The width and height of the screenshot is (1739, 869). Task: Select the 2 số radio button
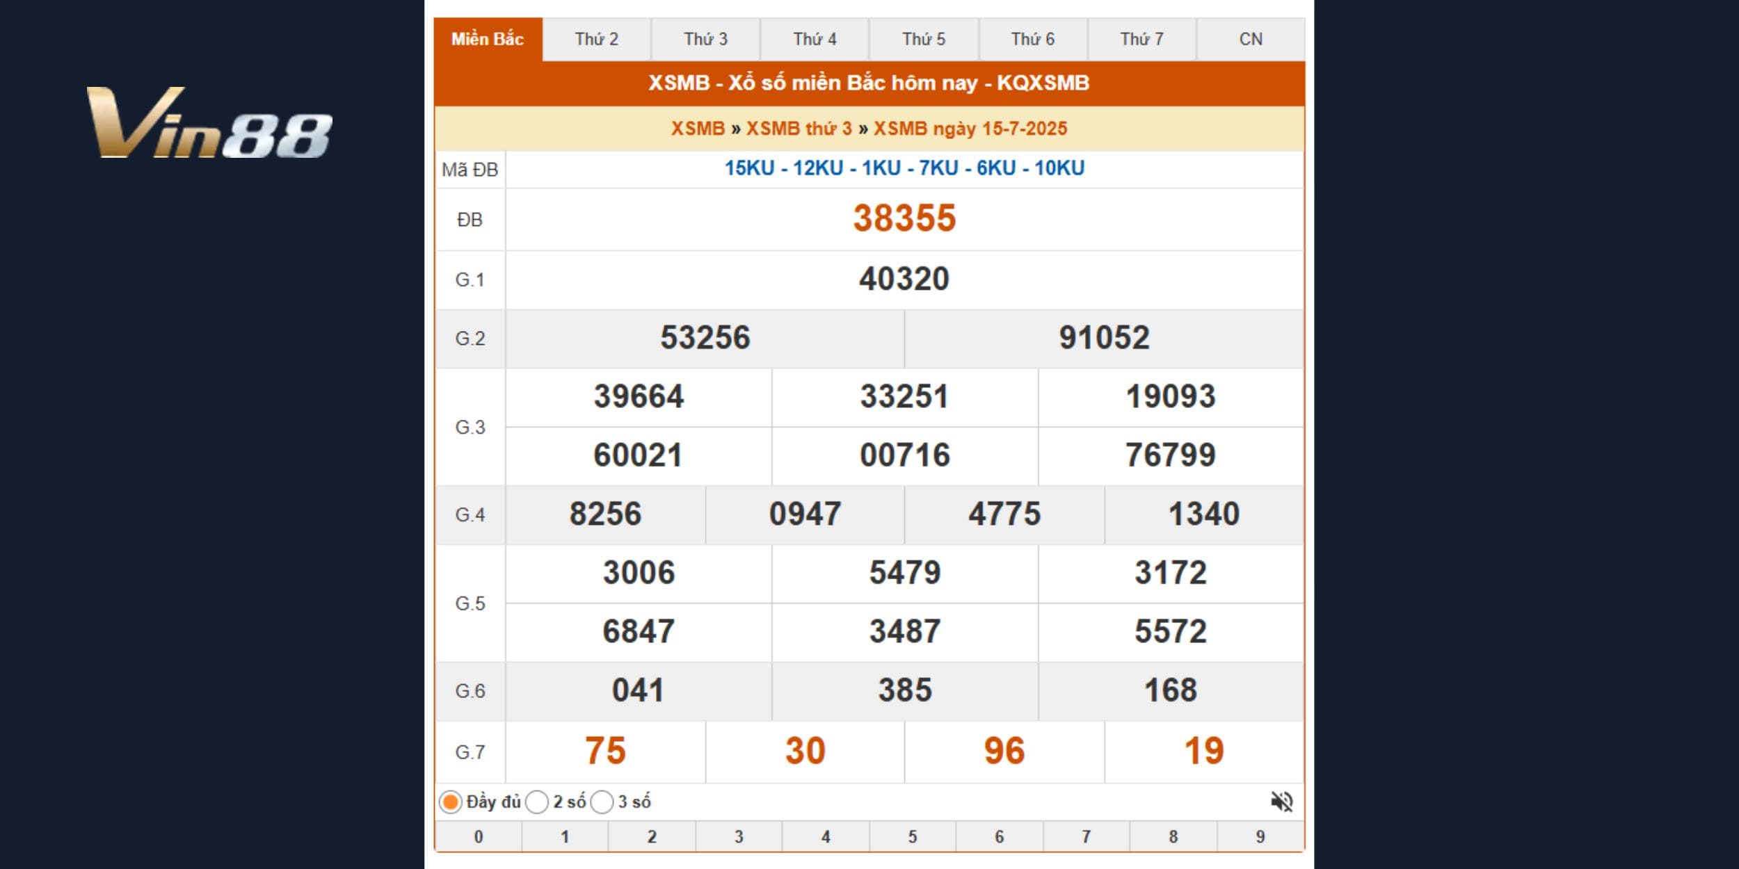tap(537, 802)
